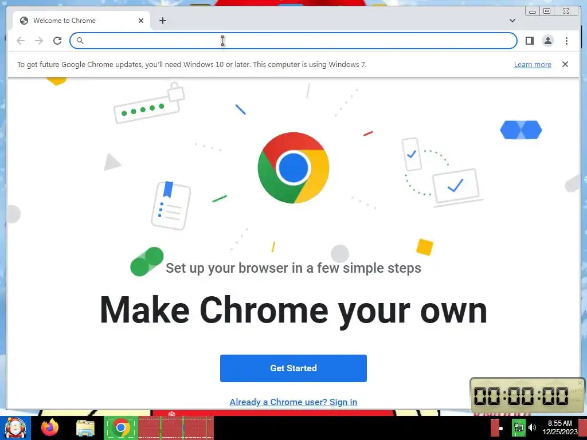Image resolution: width=587 pixels, height=440 pixels.
Task: Close the Chrome window
Action: pos(566,11)
